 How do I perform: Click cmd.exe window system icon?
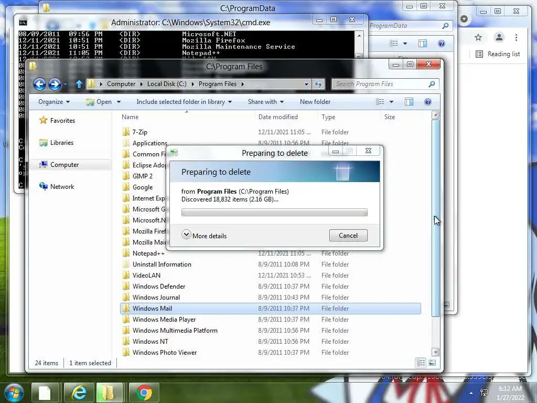click(x=23, y=23)
